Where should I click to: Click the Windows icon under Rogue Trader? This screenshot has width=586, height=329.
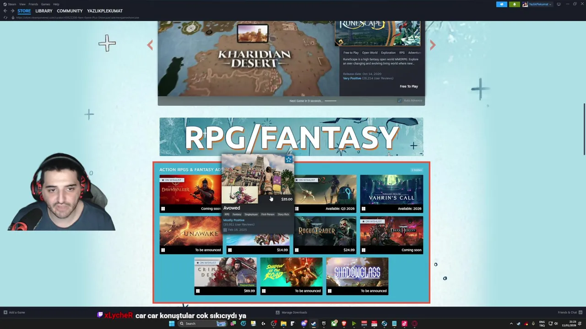(297, 250)
